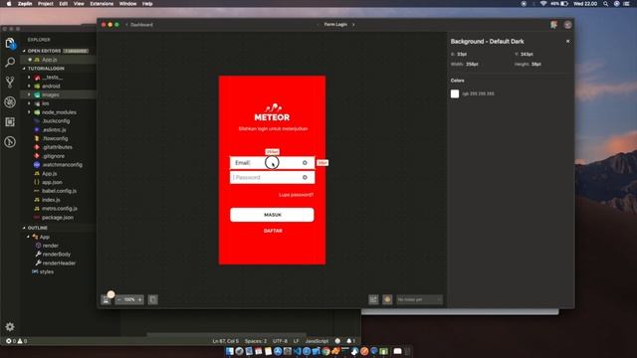
Task: Go to the next screen after Form Login
Action: coord(353,25)
